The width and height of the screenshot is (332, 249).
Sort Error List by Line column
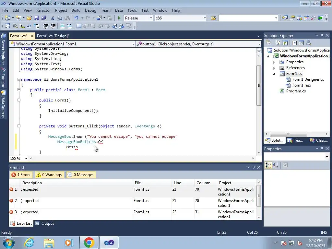coord(183,183)
